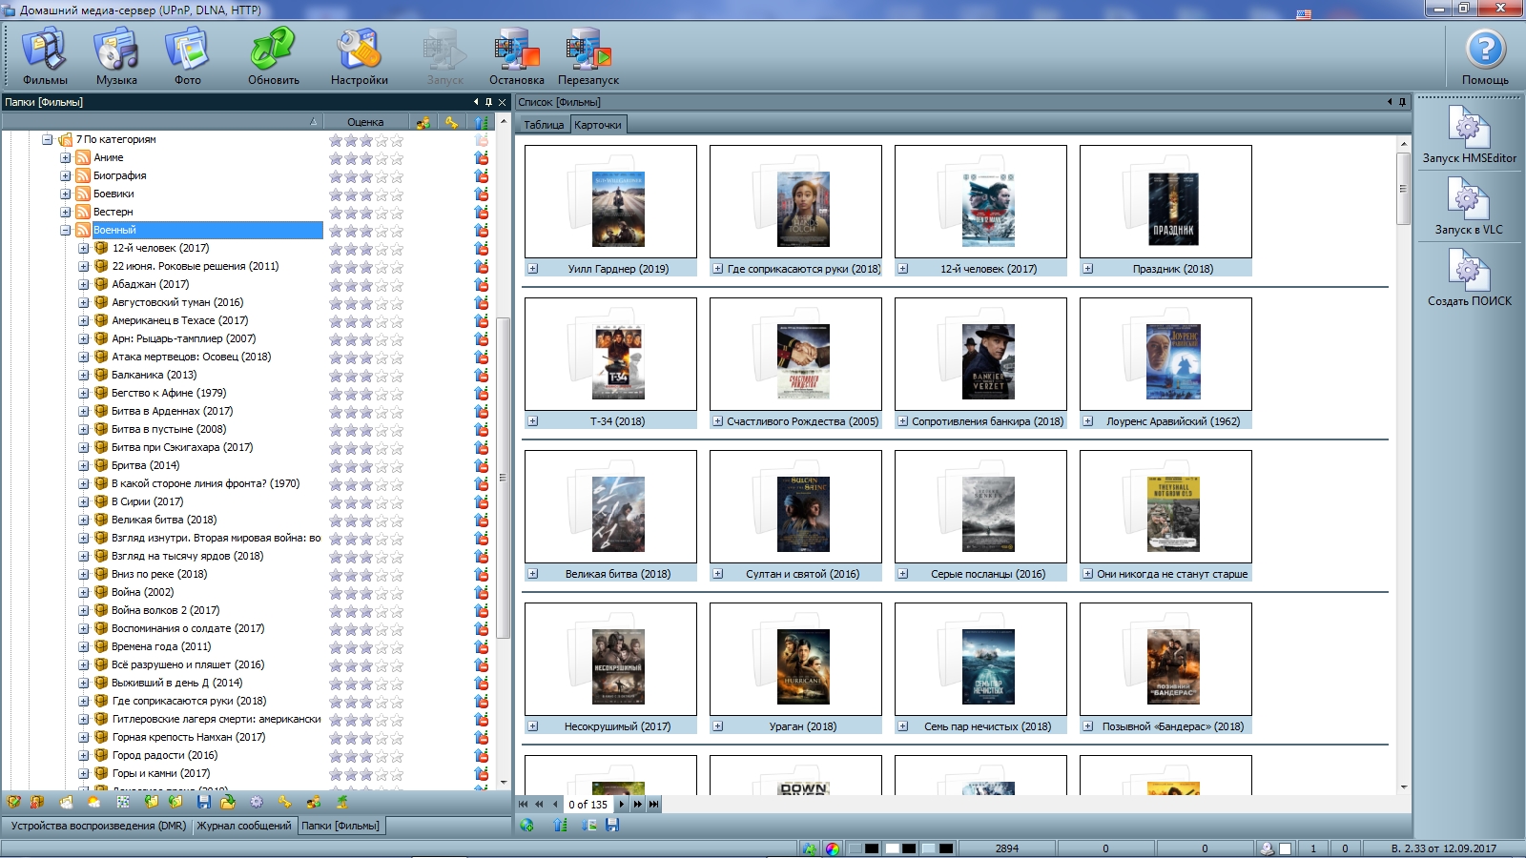The height and width of the screenshot is (858, 1526).
Task: Click the Перезапуск restart icon
Action: click(x=588, y=56)
